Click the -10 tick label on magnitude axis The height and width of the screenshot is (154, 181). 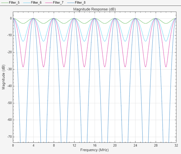9,35
